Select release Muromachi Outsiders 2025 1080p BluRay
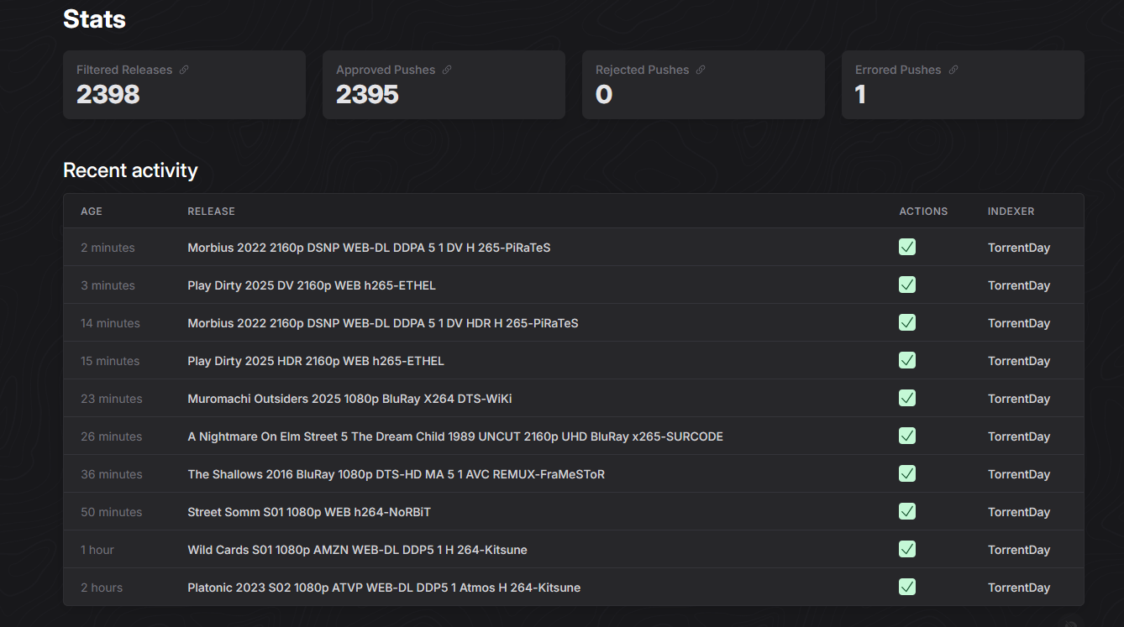The height and width of the screenshot is (627, 1124). point(349,399)
